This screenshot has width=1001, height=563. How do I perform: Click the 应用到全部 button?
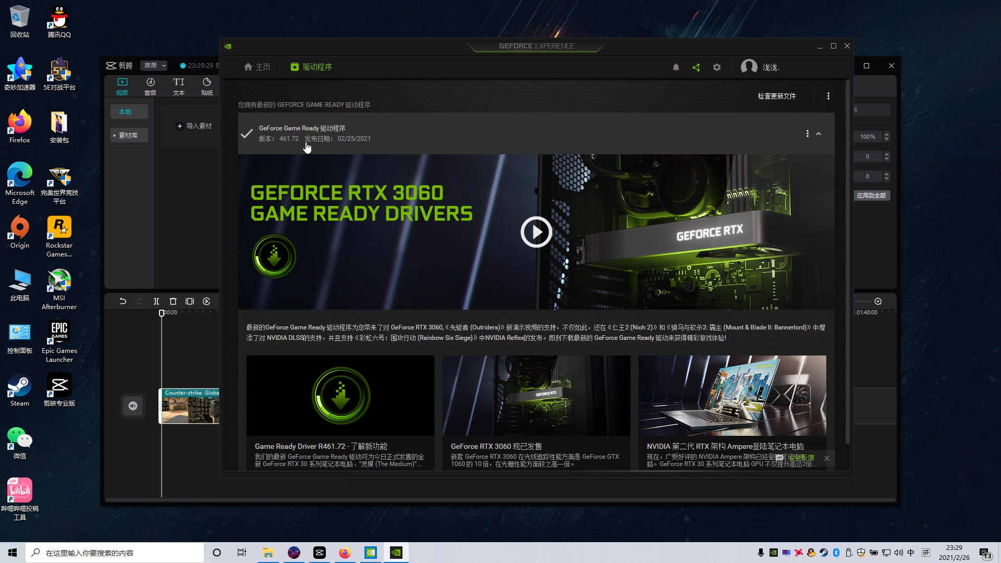tap(871, 195)
